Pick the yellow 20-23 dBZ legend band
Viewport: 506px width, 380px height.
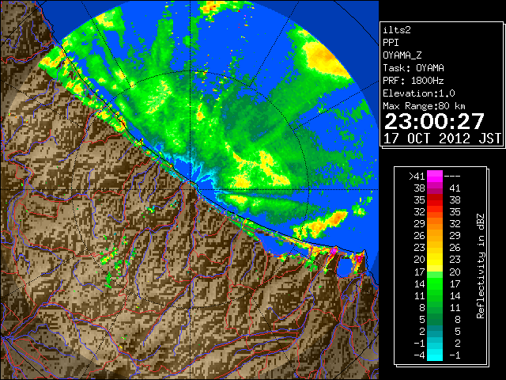435,260
